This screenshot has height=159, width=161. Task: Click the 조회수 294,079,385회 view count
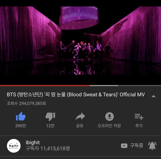(26, 103)
